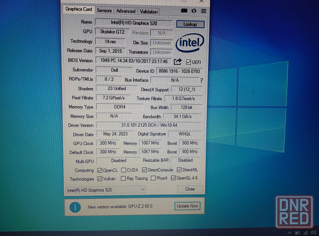The image size is (319, 236).
Task: Click the New version available GPU-Z 2.68.0 text
Action: [x=120, y=206]
